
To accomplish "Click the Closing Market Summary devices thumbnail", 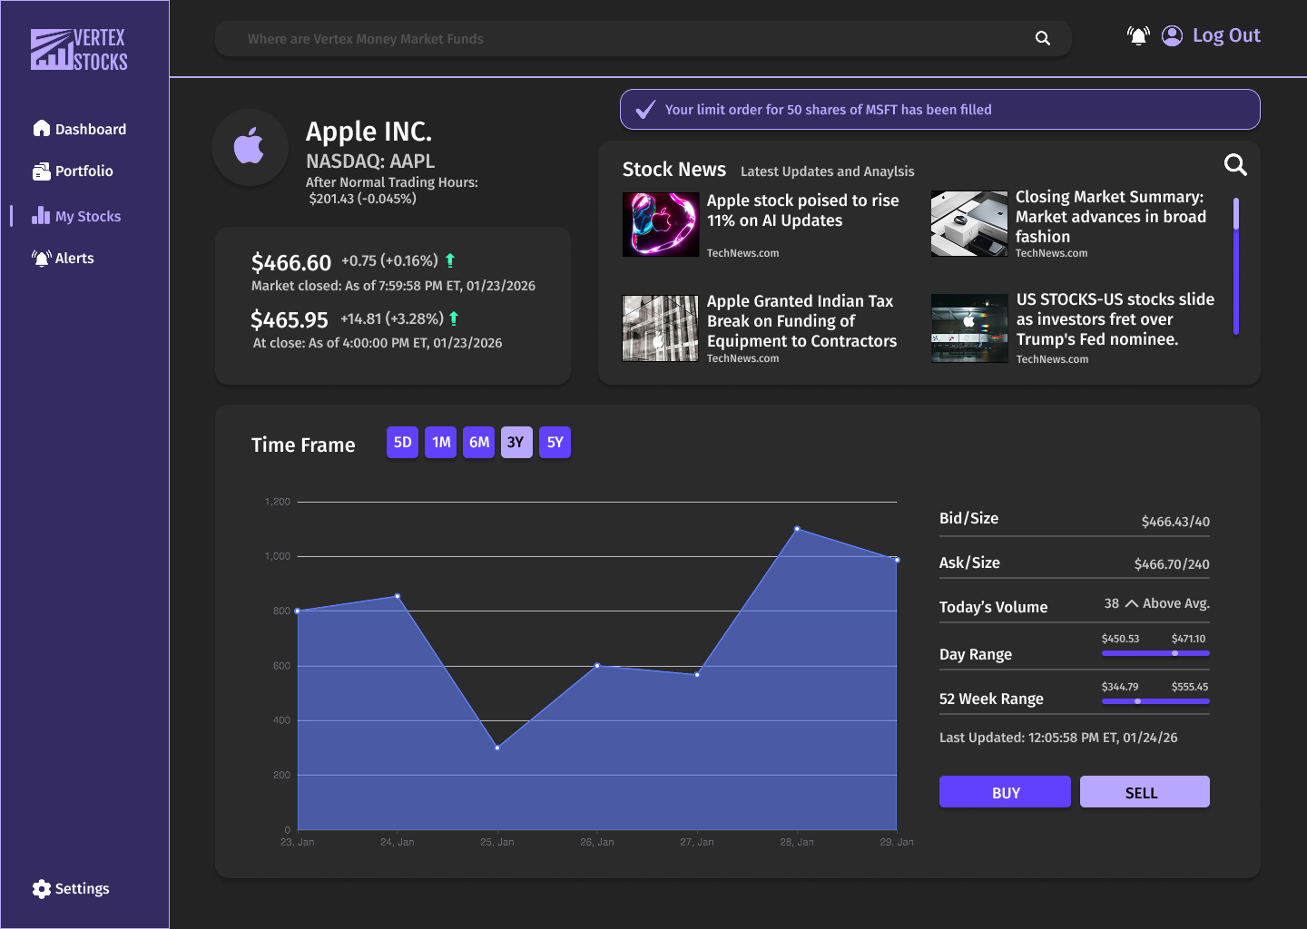I will [969, 223].
